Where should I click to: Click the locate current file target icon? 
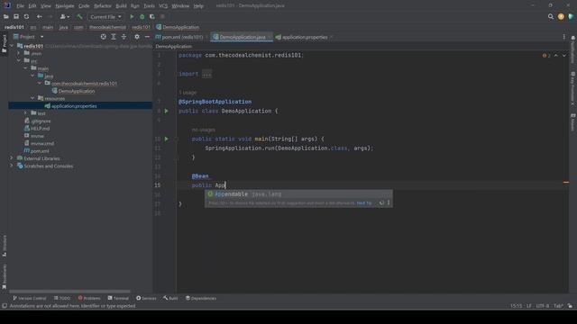click(104, 37)
